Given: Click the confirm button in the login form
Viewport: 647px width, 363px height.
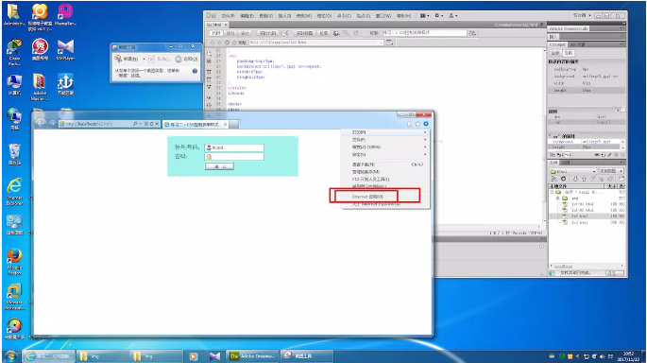Looking at the screenshot, I should [x=219, y=166].
